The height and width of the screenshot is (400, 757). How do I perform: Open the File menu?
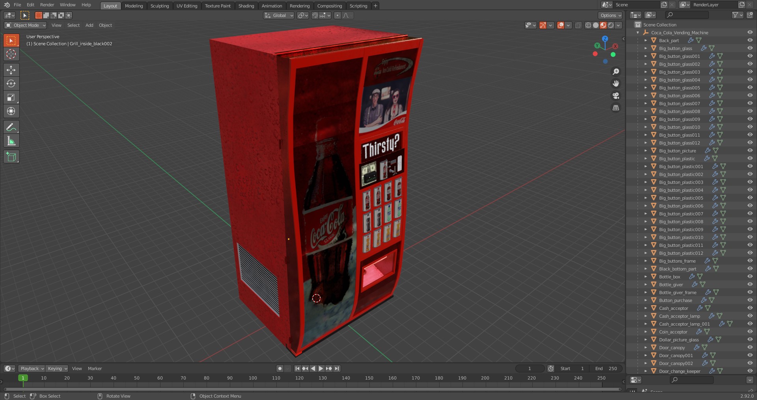pos(17,5)
